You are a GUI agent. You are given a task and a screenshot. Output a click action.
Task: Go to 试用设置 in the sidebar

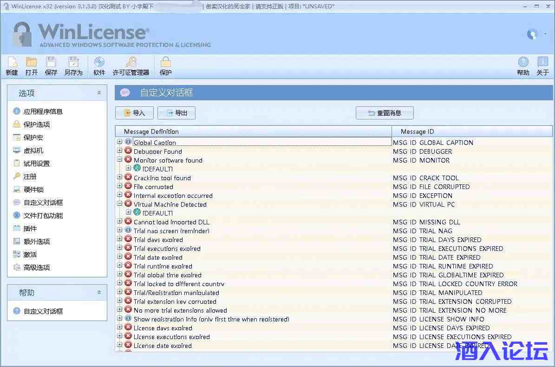(x=37, y=164)
